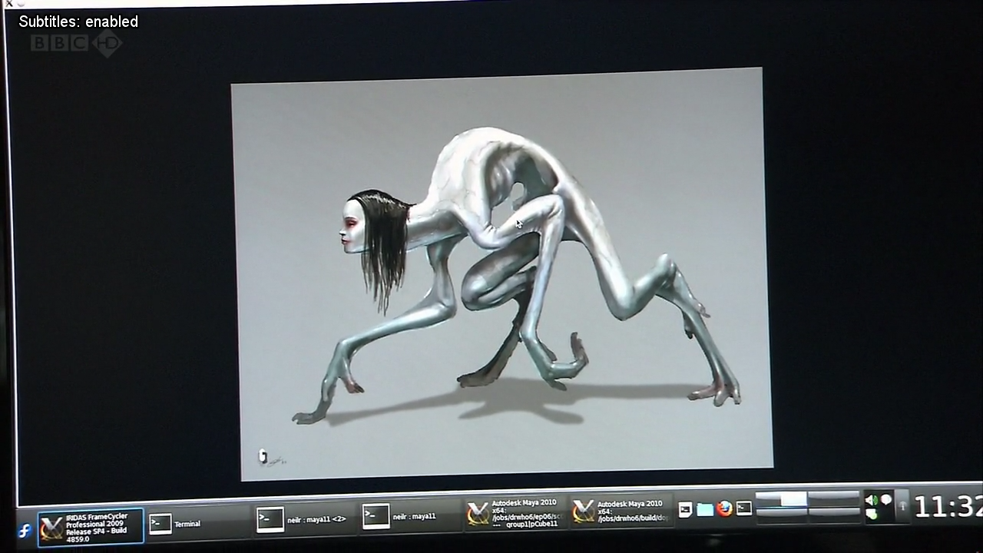Click the terminal launcher right of Firefox
Image resolution: width=983 pixels, height=553 pixels.
pyautogui.click(x=744, y=508)
